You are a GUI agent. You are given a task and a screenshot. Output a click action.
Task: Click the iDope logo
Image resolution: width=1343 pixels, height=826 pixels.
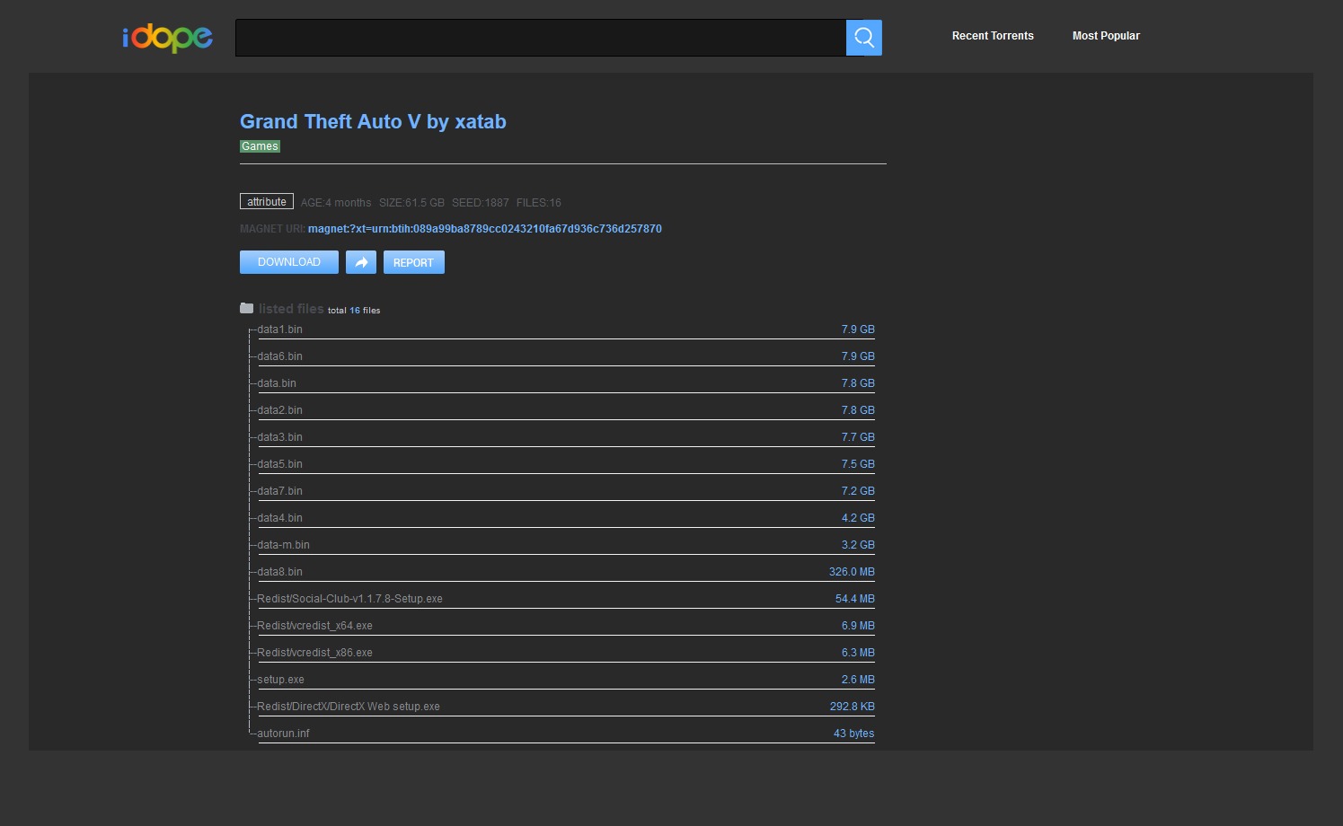(168, 37)
